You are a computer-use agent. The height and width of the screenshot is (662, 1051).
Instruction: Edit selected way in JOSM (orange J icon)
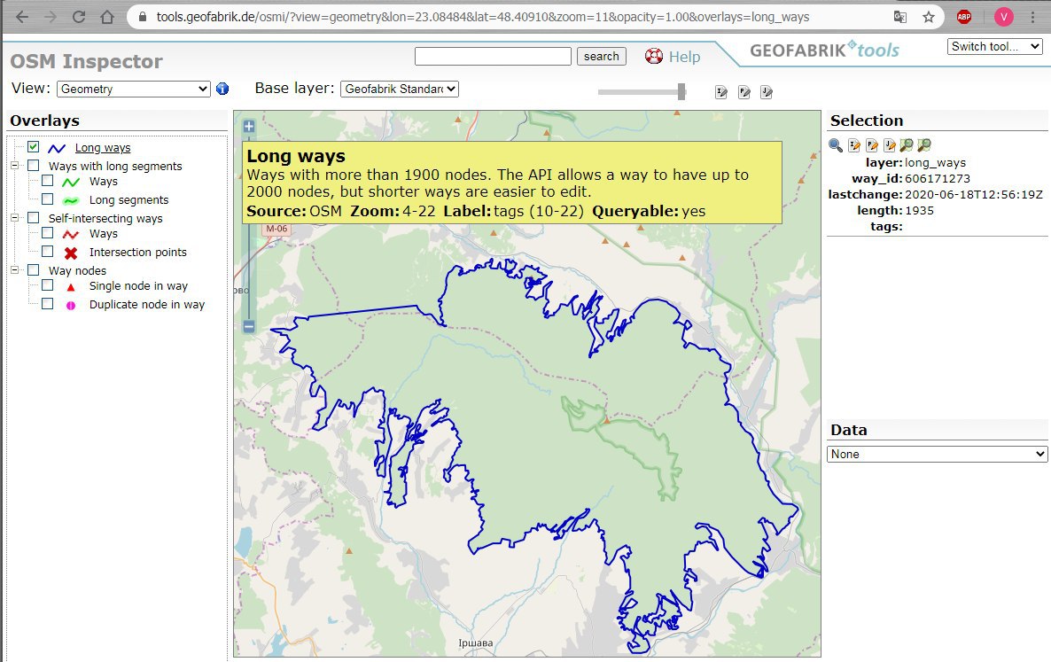(889, 144)
